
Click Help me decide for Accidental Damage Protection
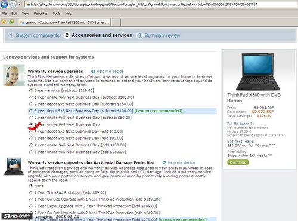pyautogui.click(x=179, y=162)
